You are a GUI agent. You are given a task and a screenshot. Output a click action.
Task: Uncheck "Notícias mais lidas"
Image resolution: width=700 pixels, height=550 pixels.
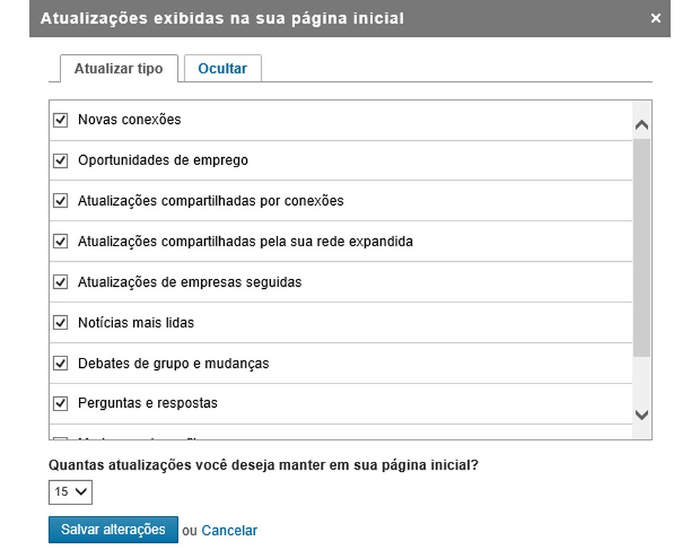(x=60, y=322)
